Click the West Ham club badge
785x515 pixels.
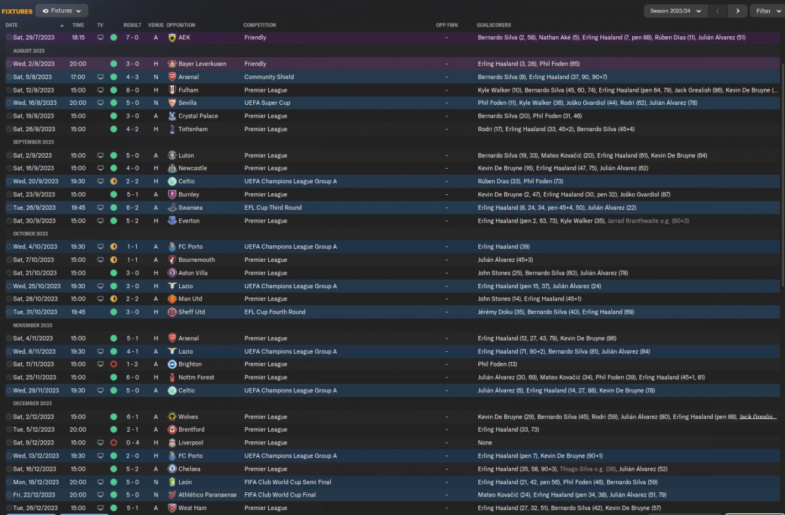[x=172, y=508]
